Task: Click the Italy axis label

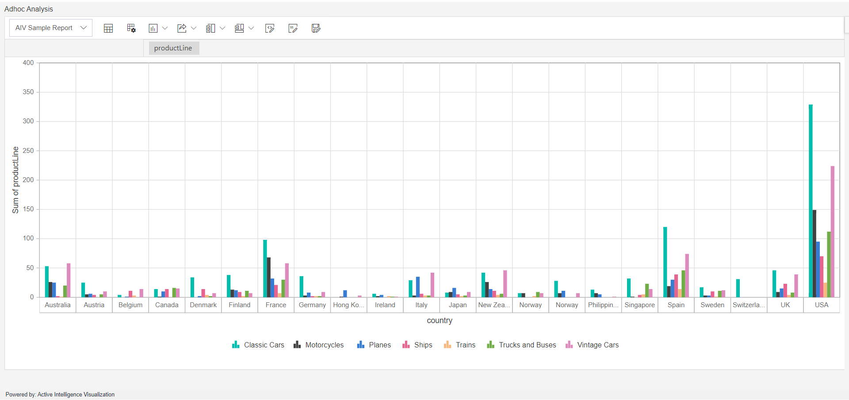Action: tap(421, 305)
